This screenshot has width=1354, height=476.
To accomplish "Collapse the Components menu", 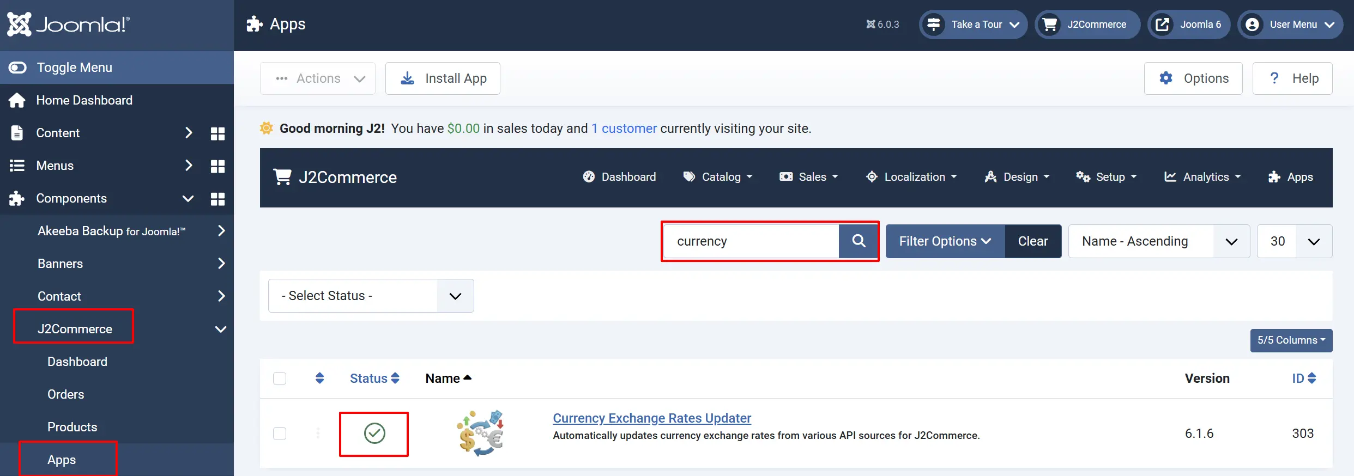I will pos(188,198).
